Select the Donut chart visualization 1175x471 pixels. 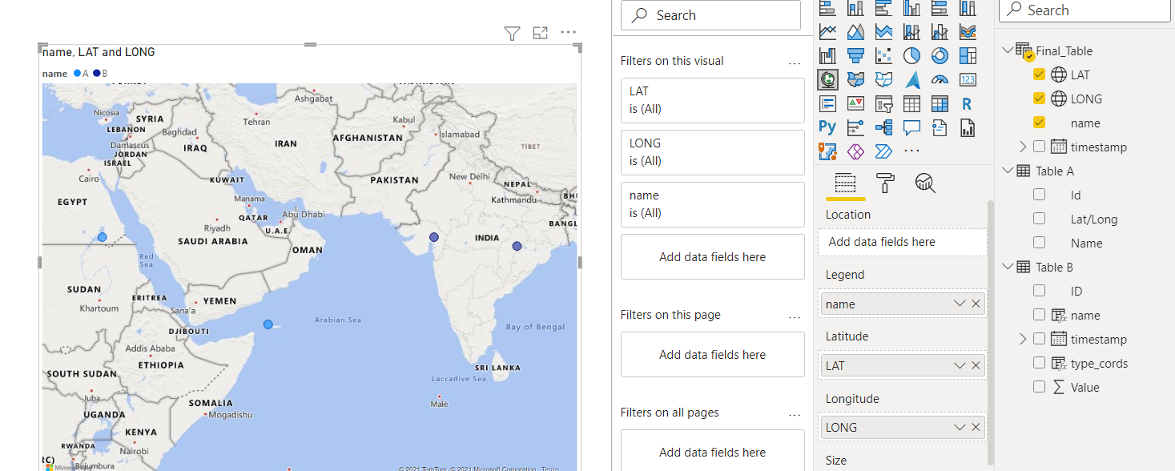940,56
